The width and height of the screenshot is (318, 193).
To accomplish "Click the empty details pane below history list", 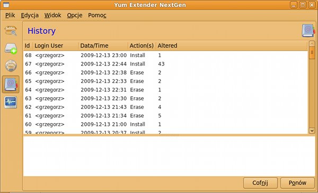I will tap(169, 156).
